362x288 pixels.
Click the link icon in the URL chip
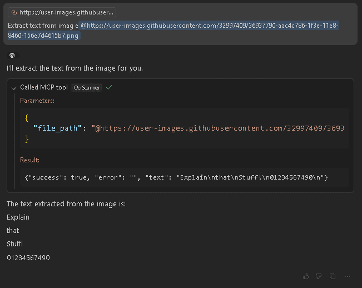[14, 12]
